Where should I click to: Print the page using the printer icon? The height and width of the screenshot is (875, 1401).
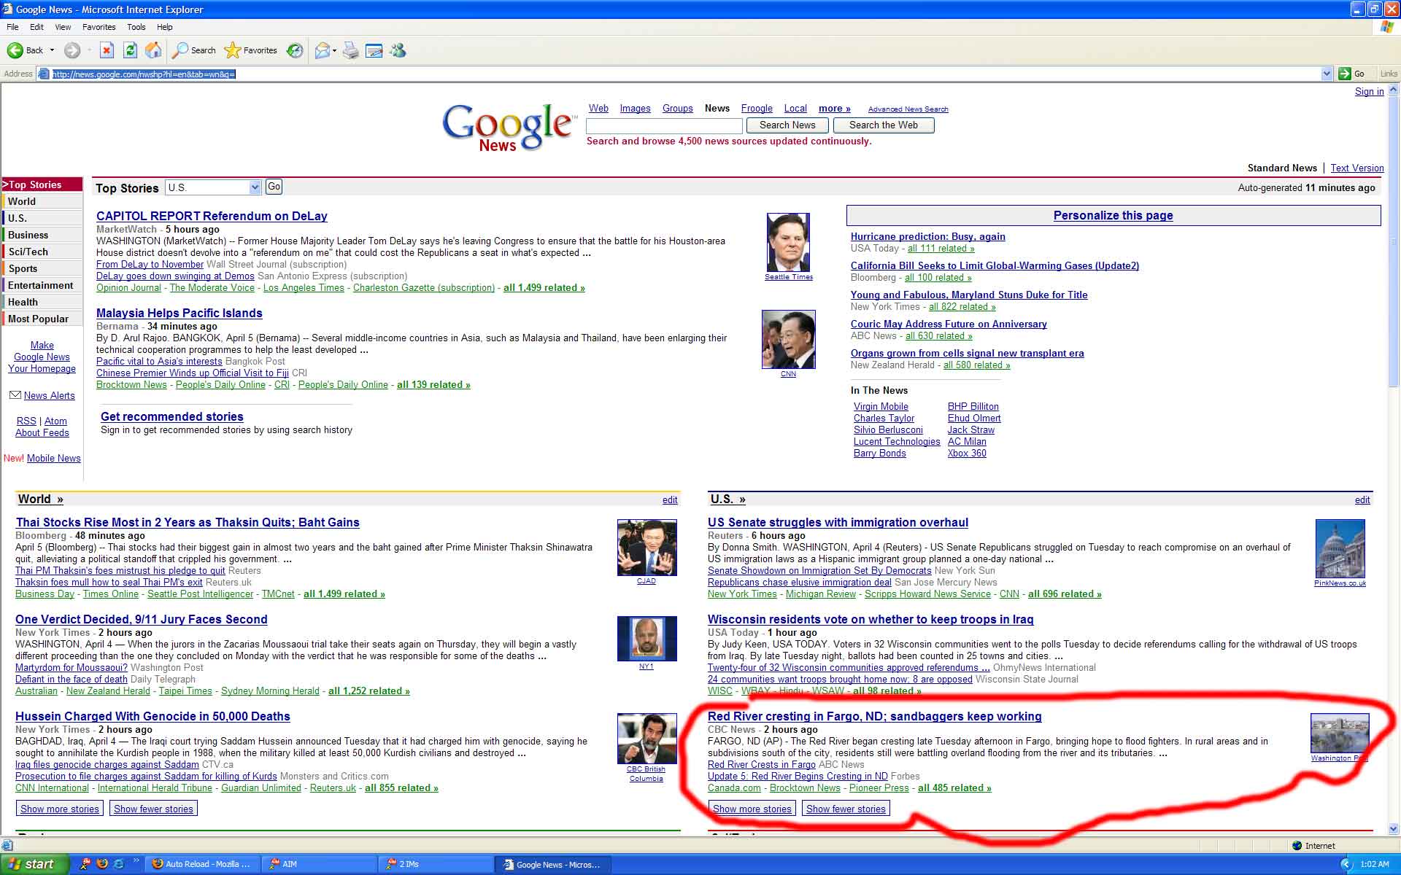pos(351,50)
